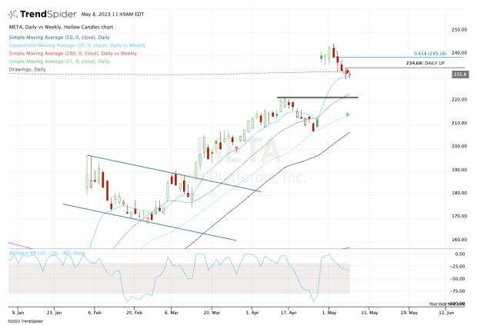Select the META Daily vs Weekly chart title
This screenshot has height=325, width=477.
point(61,27)
